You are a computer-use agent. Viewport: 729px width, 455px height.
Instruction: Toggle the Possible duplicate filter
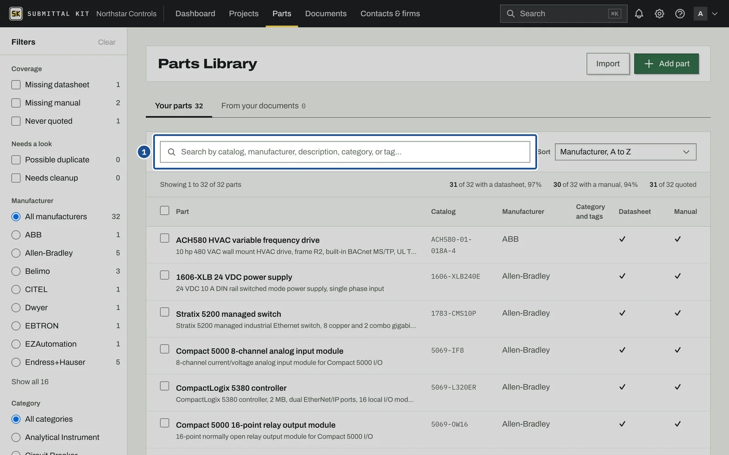16,160
